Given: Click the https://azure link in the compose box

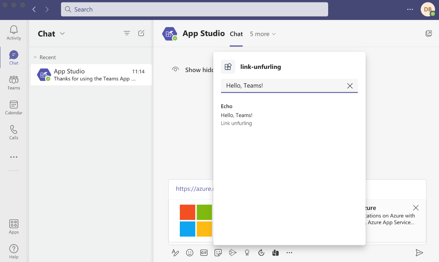Looking at the screenshot, I should [194, 189].
